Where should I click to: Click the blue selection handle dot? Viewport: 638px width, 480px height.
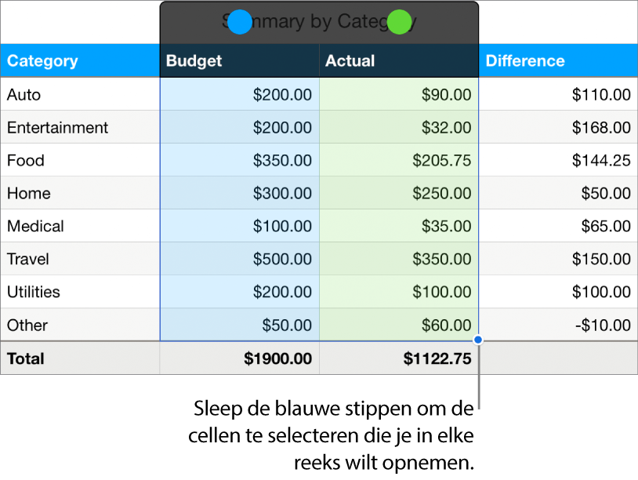click(240, 22)
